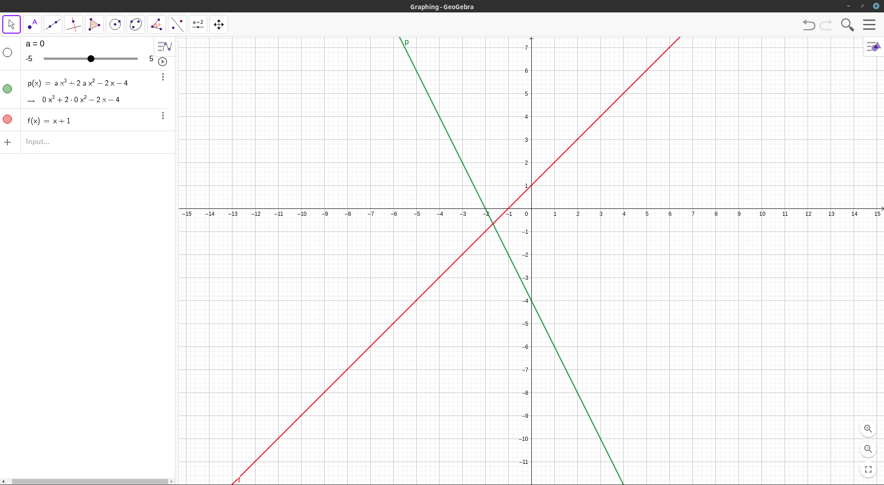884x485 pixels.
Task: Enter fullscreen mode
Action: tap(868, 469)
